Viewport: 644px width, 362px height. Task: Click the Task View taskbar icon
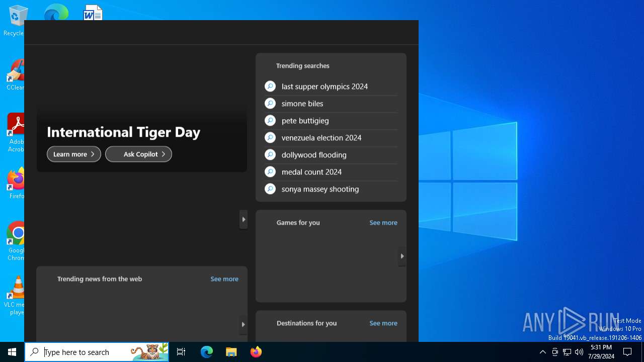[181, 352]
